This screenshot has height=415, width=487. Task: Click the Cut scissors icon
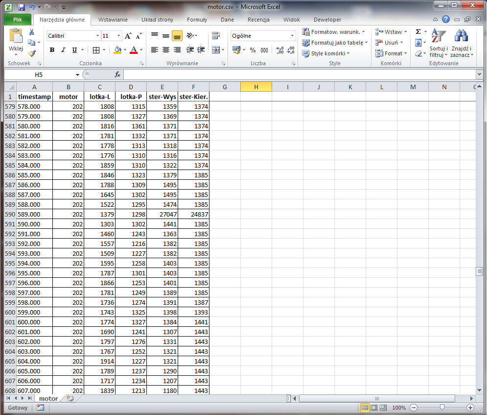(32, 32)
